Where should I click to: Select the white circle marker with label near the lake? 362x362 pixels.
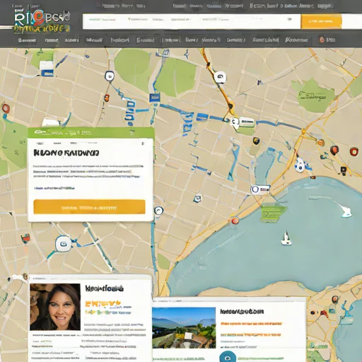(x=260, y=189)
